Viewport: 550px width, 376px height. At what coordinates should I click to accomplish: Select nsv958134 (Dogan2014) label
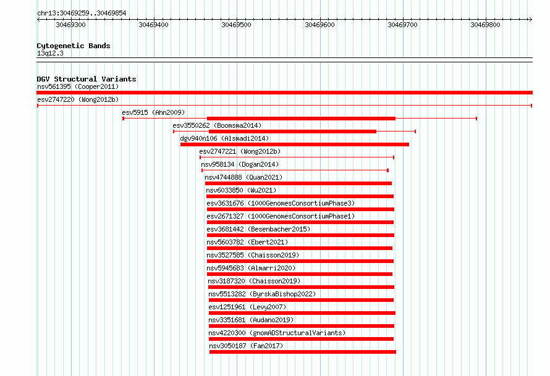pyautogui.click(x=240, y=164)
